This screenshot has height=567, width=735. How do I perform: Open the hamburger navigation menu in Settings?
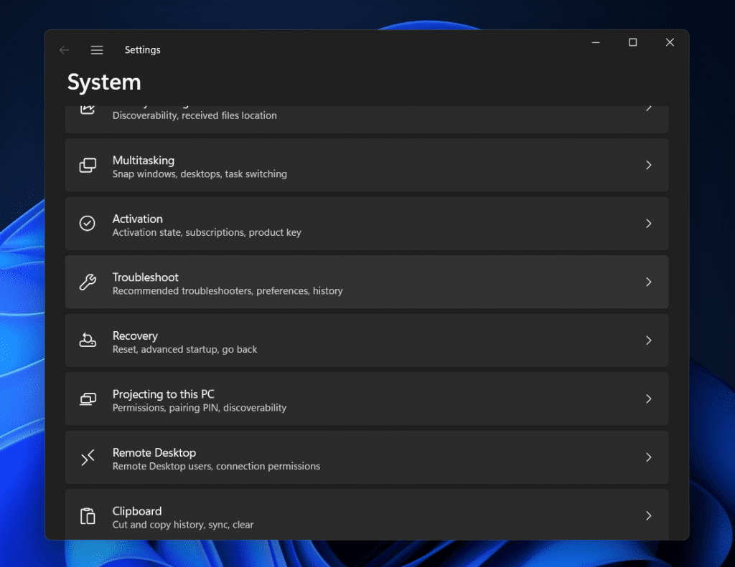(97, 49)
